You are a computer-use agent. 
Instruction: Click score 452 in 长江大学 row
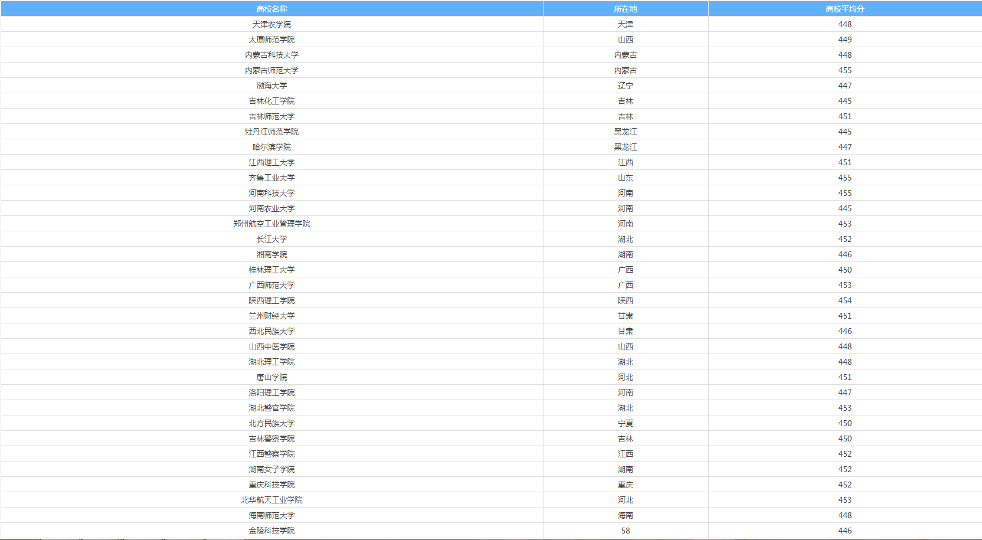pos(845,239)
